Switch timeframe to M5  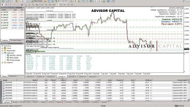pyautogui.click(x=46, y=5)
